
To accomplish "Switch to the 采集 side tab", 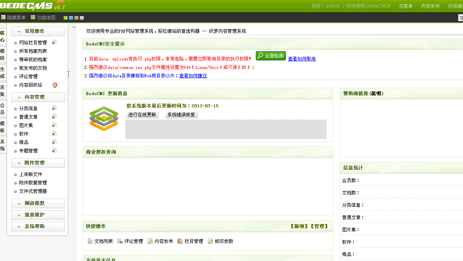I will pyautogui.click(x=3, y=91).
